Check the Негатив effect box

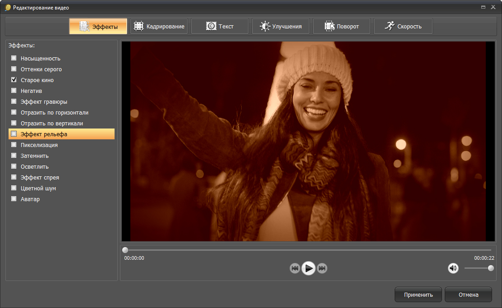(14, 91)
